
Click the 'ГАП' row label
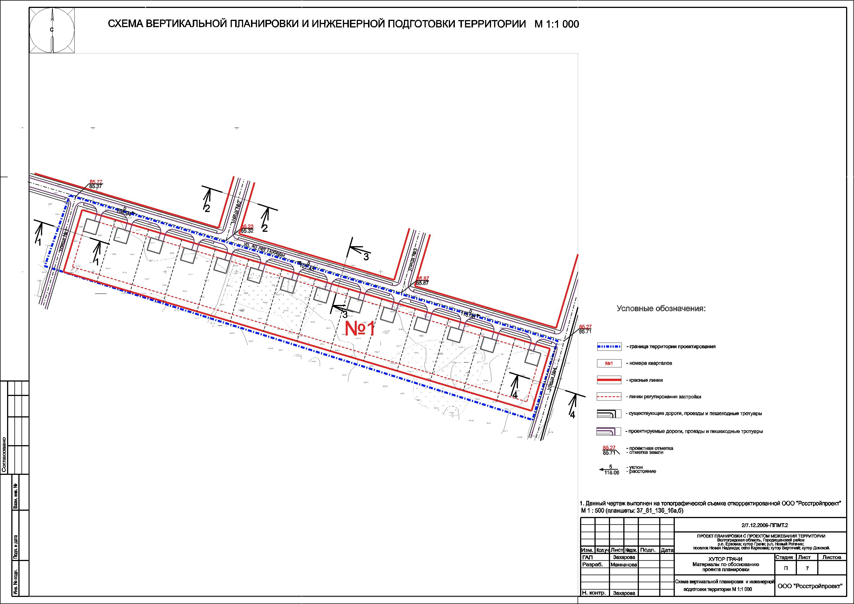click(588, 557)
